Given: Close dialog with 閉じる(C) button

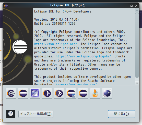Looking at the screenshot, I should [x=122, y=114].
